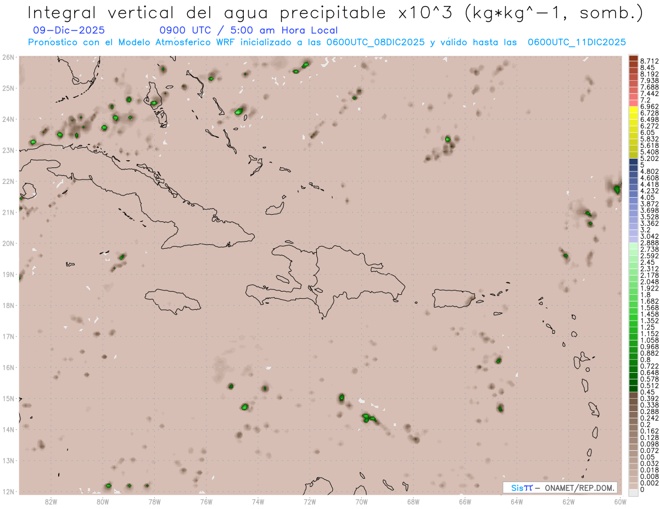Click the time label '0900 UTC / 5:00 am Hora Local'
The image size is (659, 509).
click(x=249, y=31)
